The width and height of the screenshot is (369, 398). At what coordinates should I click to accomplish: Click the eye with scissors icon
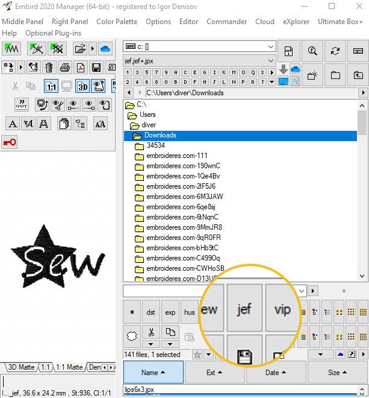[x=58, y=104]
